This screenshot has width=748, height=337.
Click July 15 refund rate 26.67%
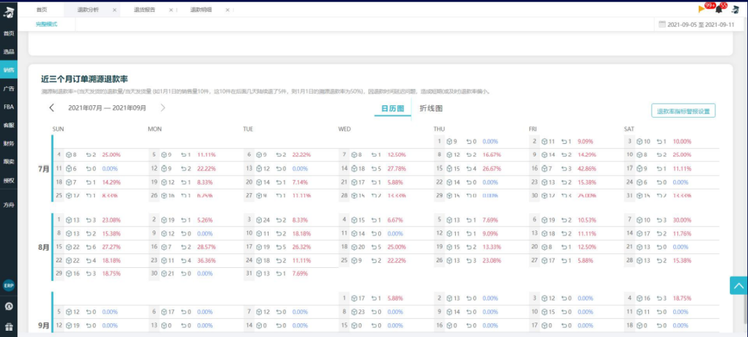coord(493,168)
